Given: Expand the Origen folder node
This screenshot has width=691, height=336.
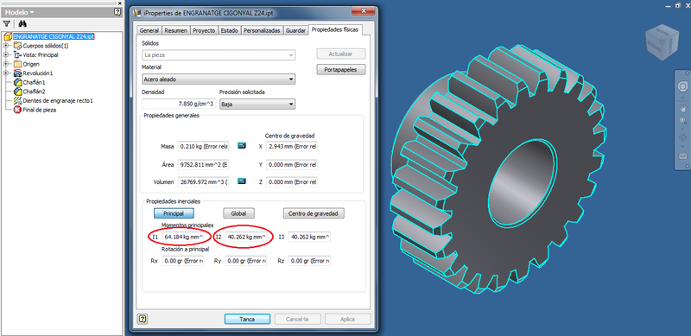Looking at the screenshot, I should 6,64.
